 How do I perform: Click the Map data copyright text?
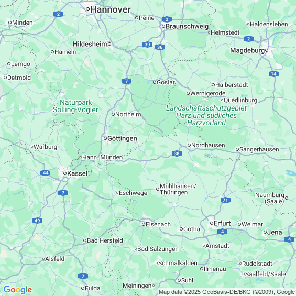pyautogui.click(x=227, y=292)
